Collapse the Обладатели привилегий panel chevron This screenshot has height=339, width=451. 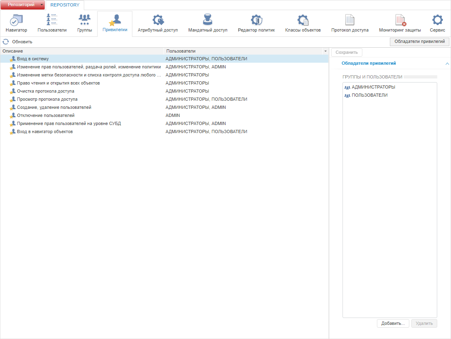[447, 64]
